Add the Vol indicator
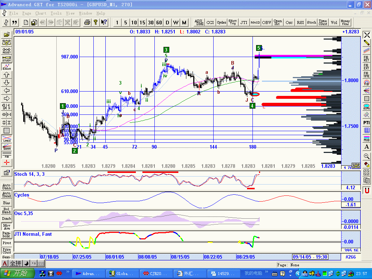Image resolution: width=372 pixels, height=279 pixels. point(334,23)
